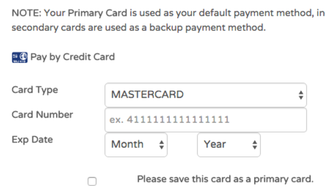
Task: Click the 'Pay by Credit Card' heading
Action: [73, 57]
